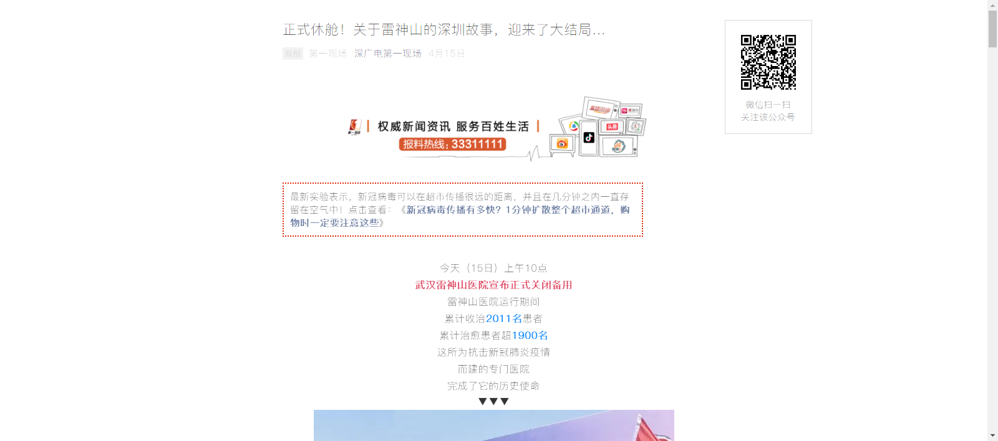Click the blue 2011名 patient count text
Viewport: 998px width, 441px height.
(504, 318)
